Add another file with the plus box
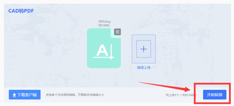This screenshot has width=234, height=106. click(144, 49)
